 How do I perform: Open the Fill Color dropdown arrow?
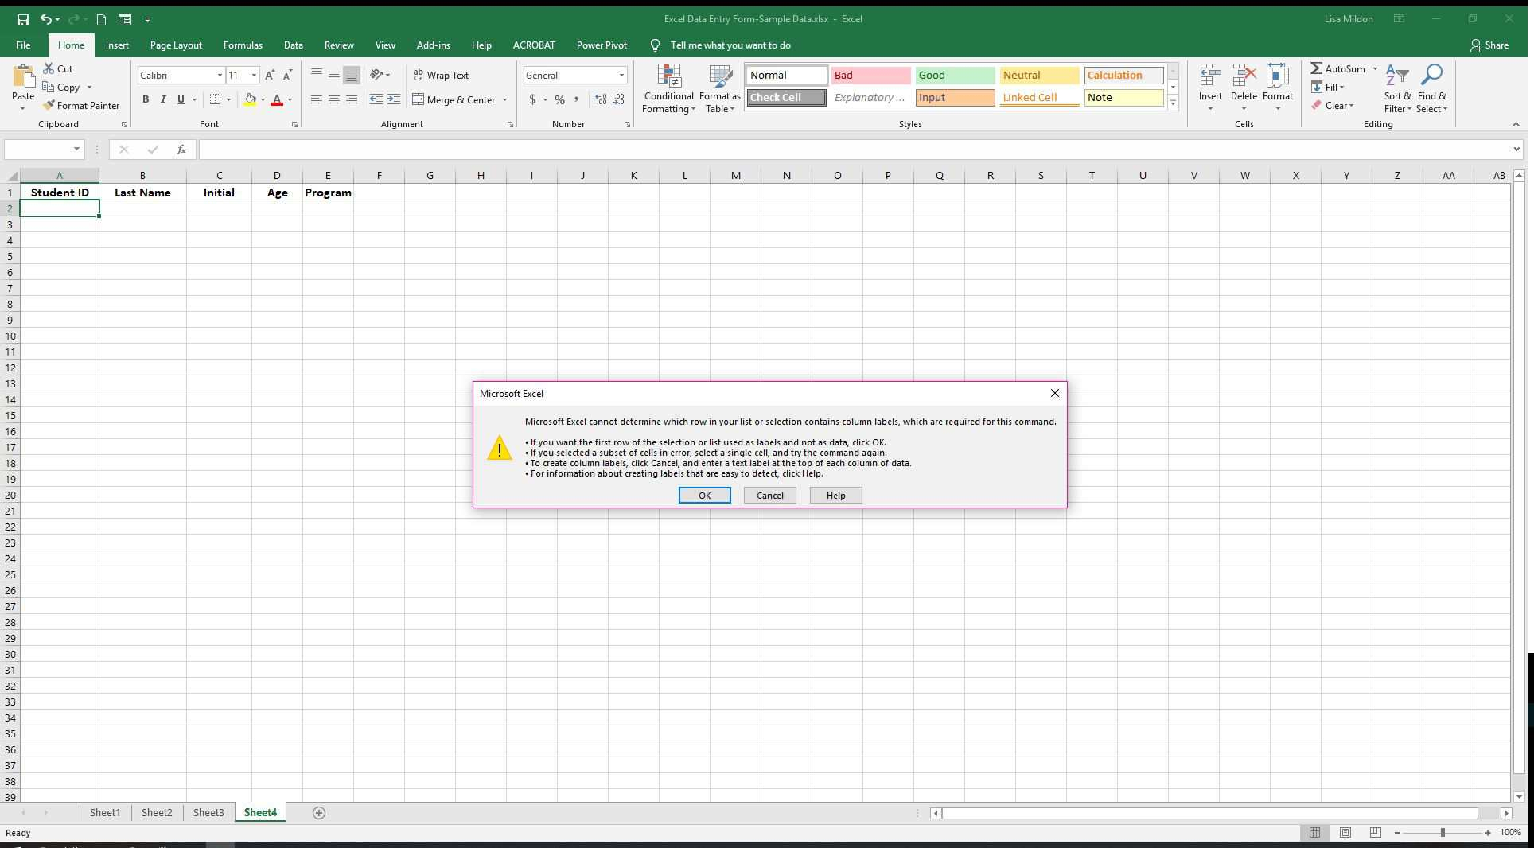pyautogui.click(x=264, y=99)
